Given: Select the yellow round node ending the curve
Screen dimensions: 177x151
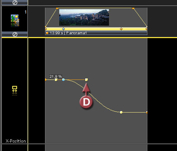Looking at the screenshot, I should (x=121, y=112).
